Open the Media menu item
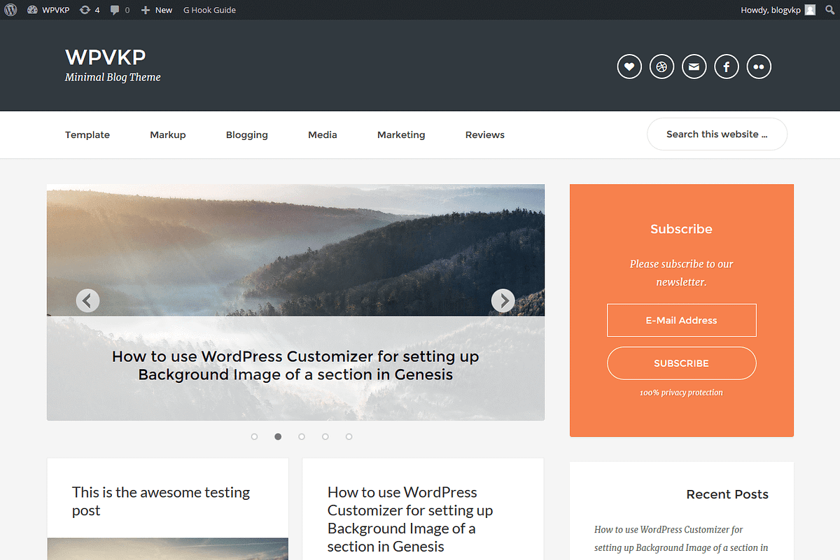This screenshot has width=840, height=560. pyautogui.click(x=323, y=134)
